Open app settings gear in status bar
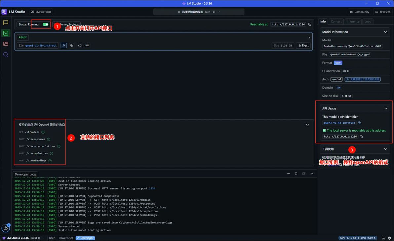 [x=390, y=238]
